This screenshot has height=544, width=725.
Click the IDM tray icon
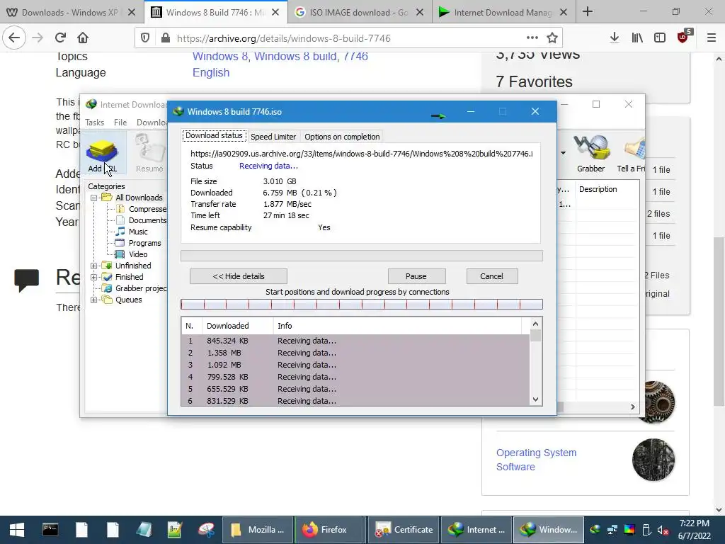595,530
